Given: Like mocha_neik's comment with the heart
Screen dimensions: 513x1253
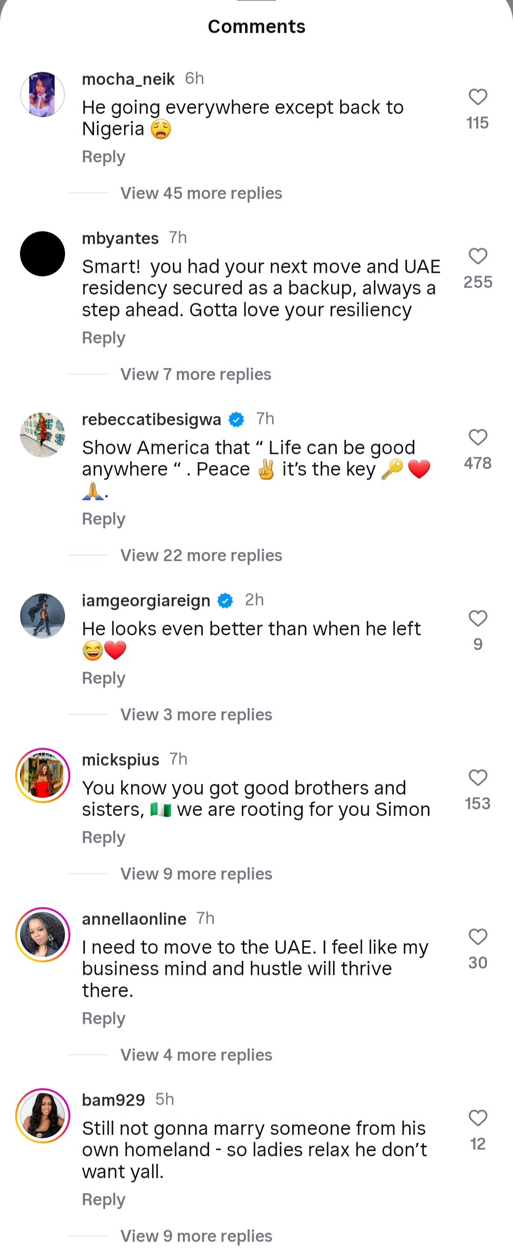Looking at the screenshot, I should tap(477, 97).
